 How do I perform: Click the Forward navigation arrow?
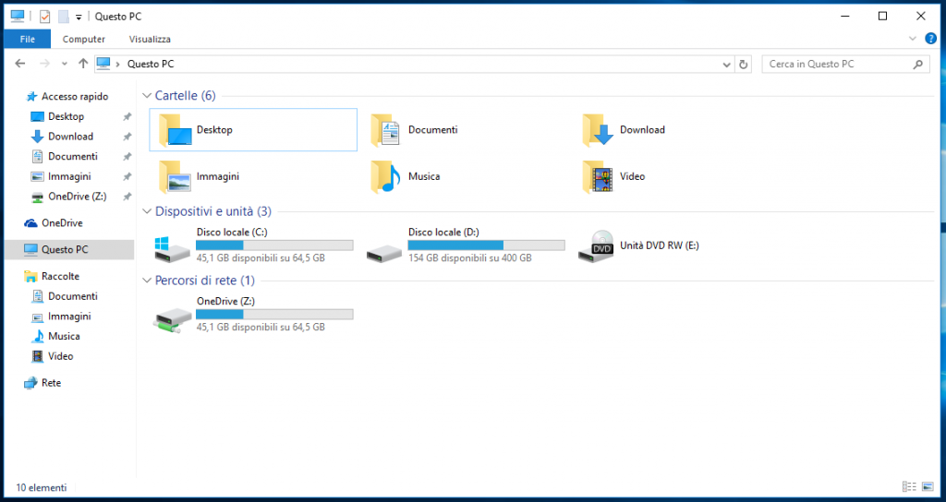pos(44,64)
